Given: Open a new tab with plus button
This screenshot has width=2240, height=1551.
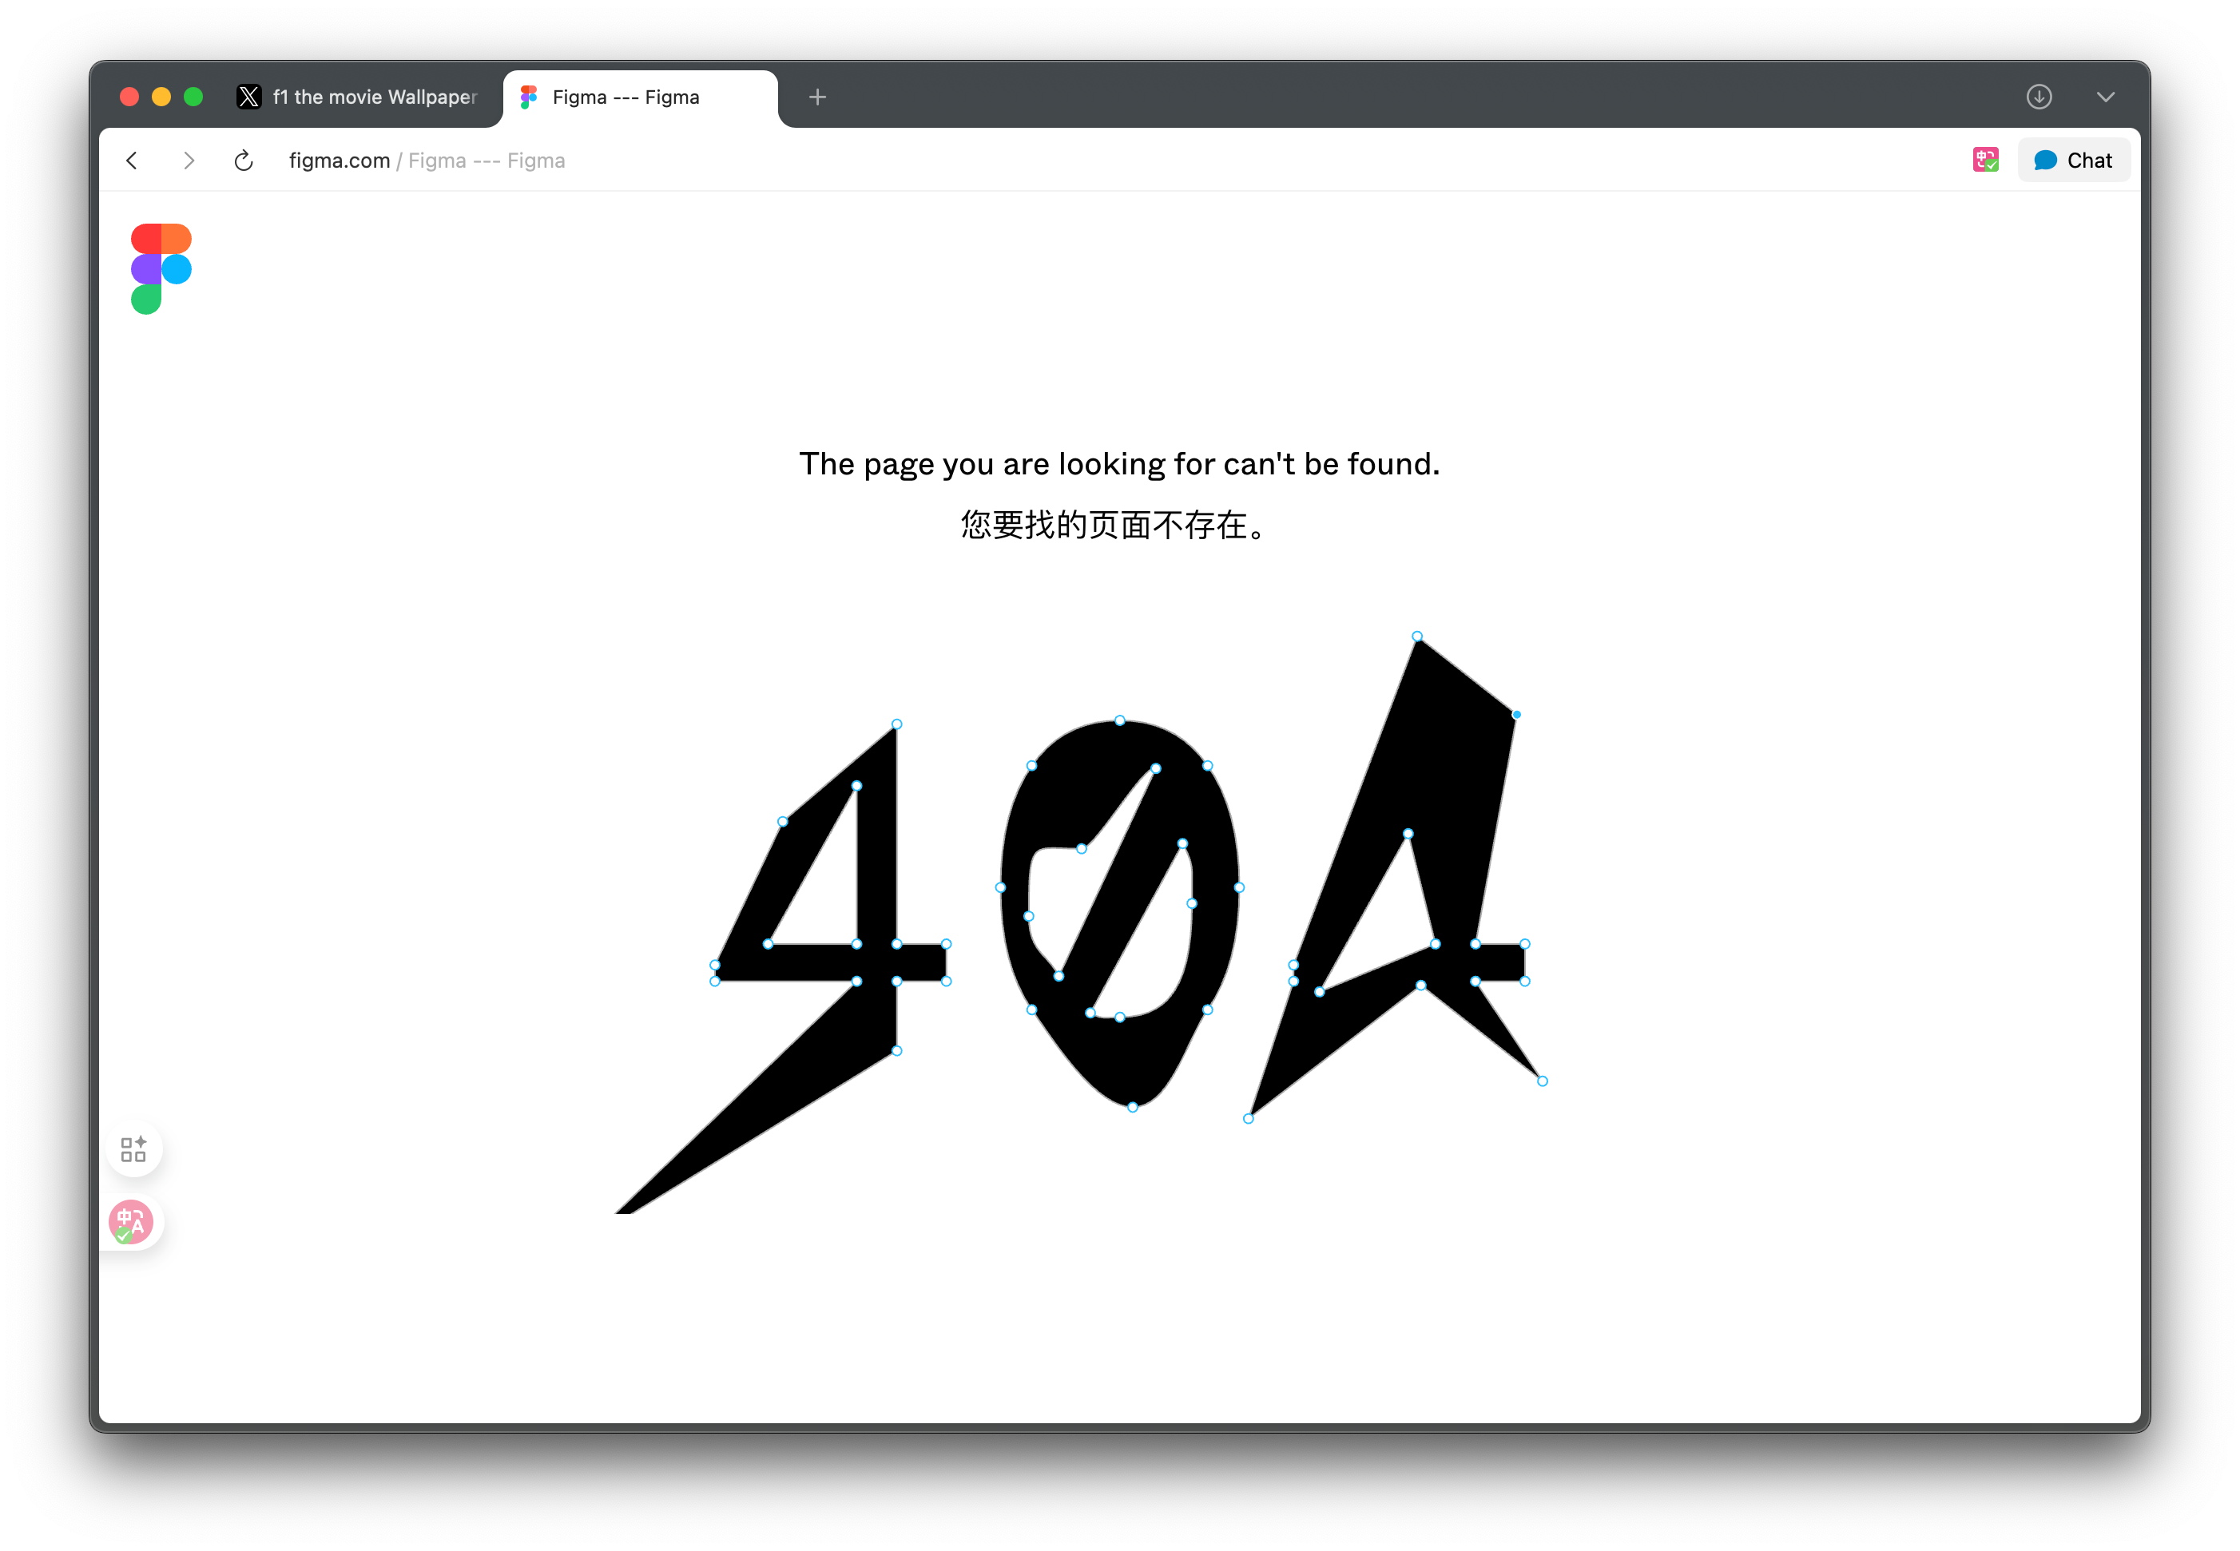Looking at the screenshot, I should click(817, 97).
